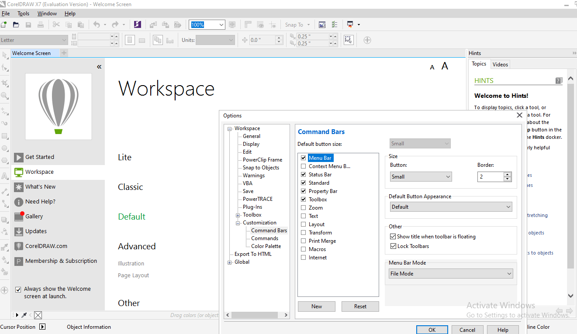
Task: Click the larger A text size icon
Action: 445,66
